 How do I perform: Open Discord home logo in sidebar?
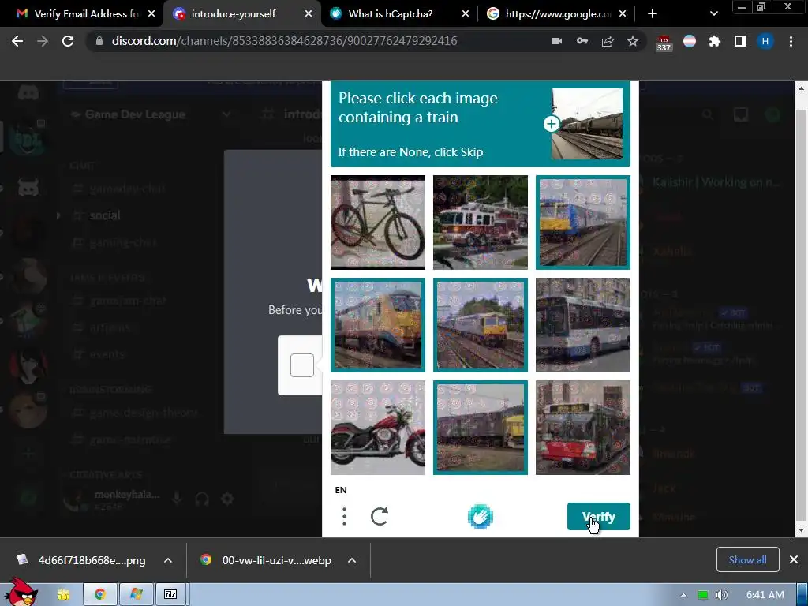pos(28,94)
